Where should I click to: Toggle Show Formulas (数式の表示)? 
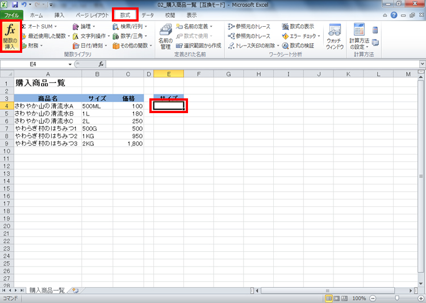[x=298, y=26]
